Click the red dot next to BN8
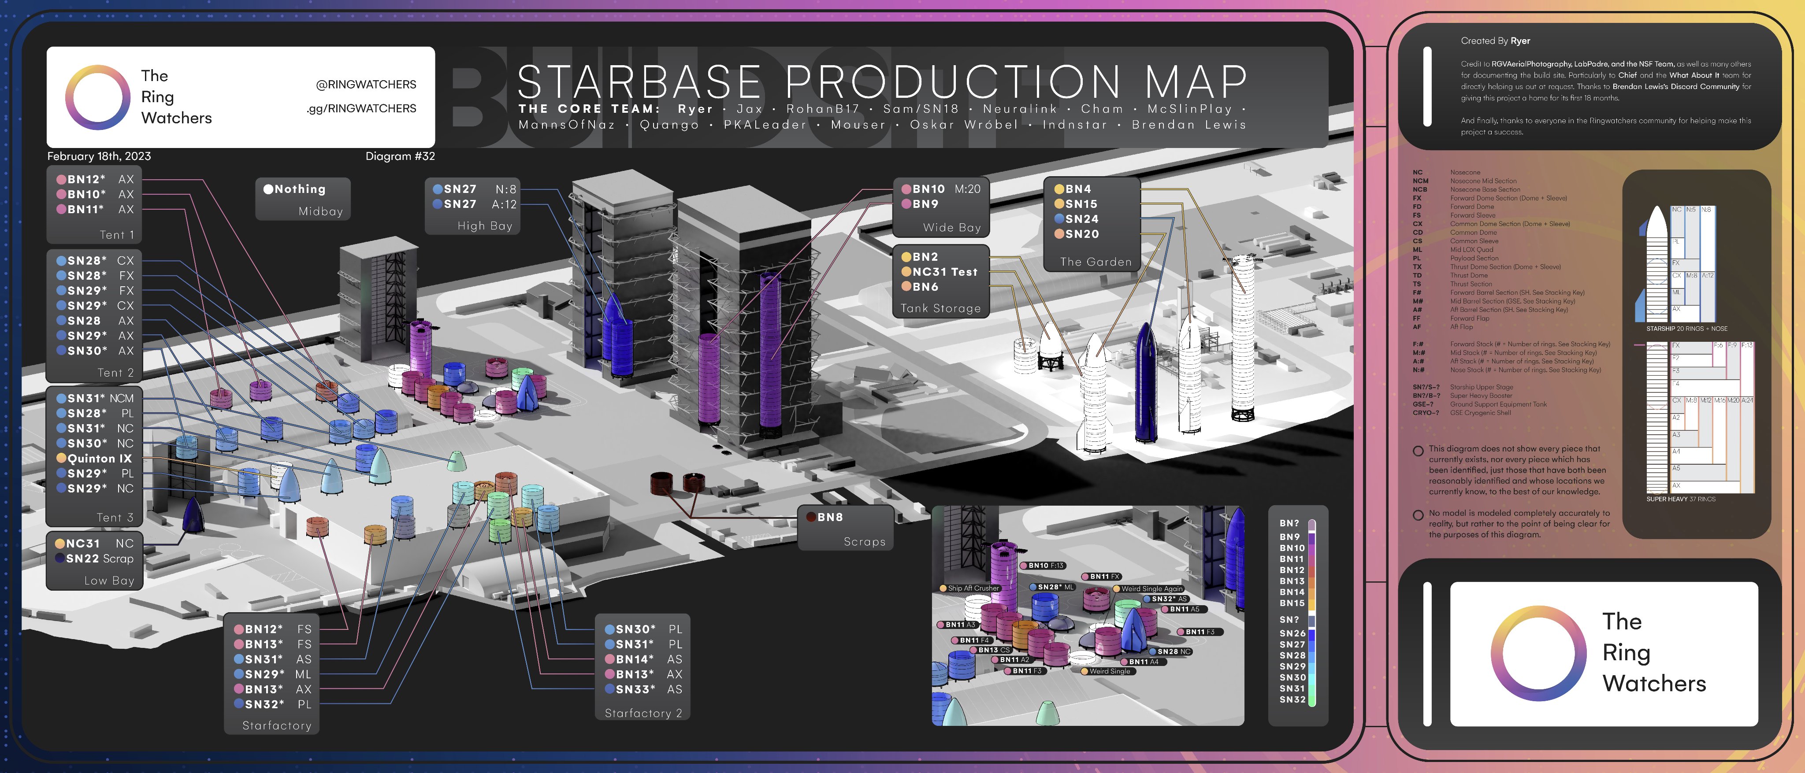Screen dimensions: 1805x773 click(811, 517)
